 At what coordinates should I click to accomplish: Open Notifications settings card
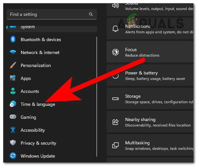pos(150,28)
